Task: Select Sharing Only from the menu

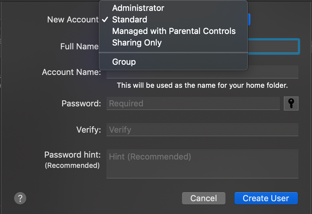Action: click(x=137, y=43)
